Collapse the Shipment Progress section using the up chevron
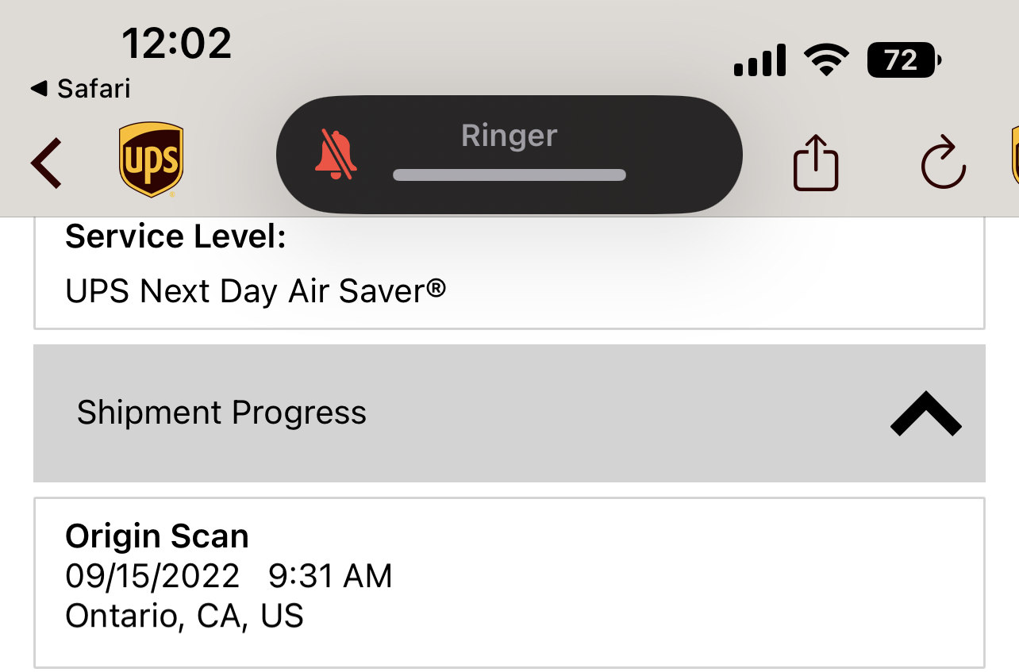Viewport: 1019px width, 672px height. click(x=925, y=413)
